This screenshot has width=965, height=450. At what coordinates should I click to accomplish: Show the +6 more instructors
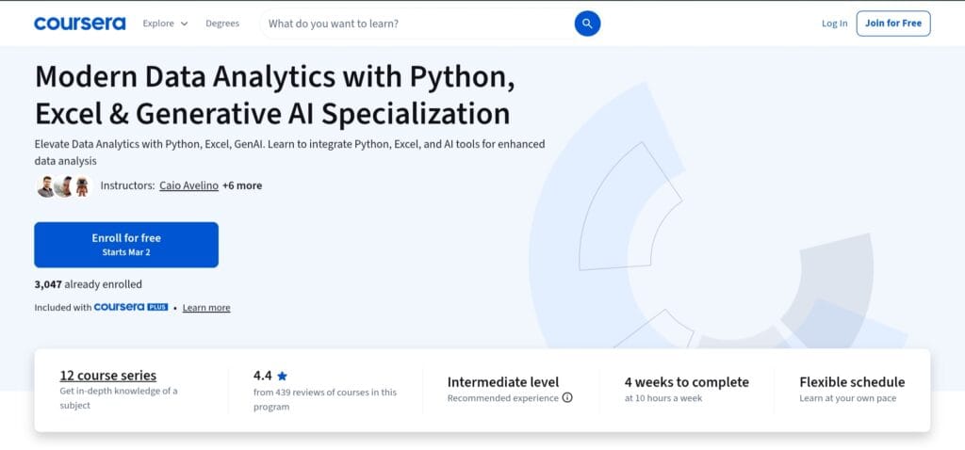click(242, 185)
